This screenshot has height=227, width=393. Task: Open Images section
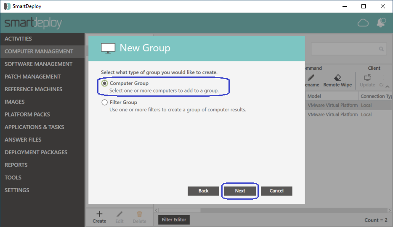click(x=42, y=102)
